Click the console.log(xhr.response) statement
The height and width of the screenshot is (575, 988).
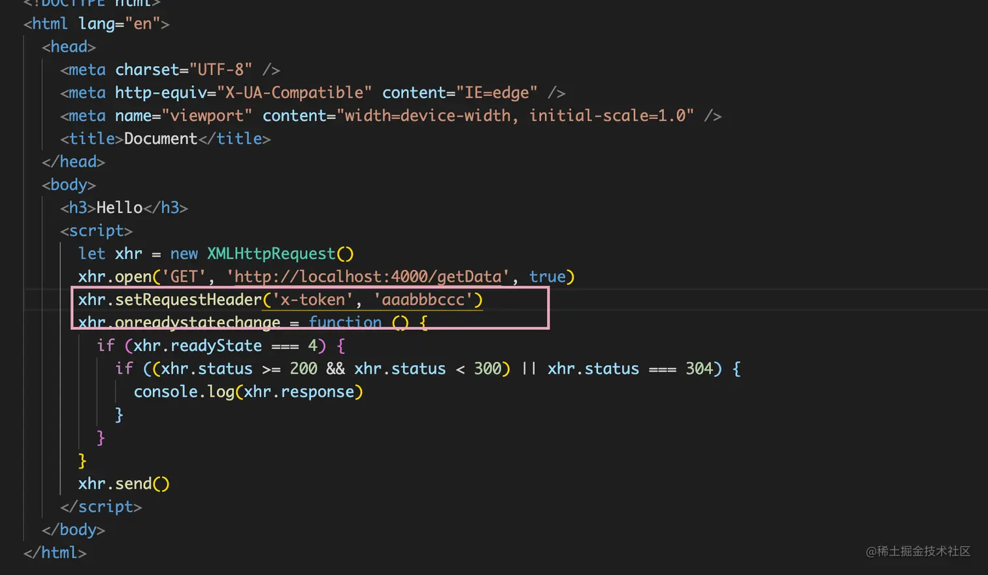(248, 392)
